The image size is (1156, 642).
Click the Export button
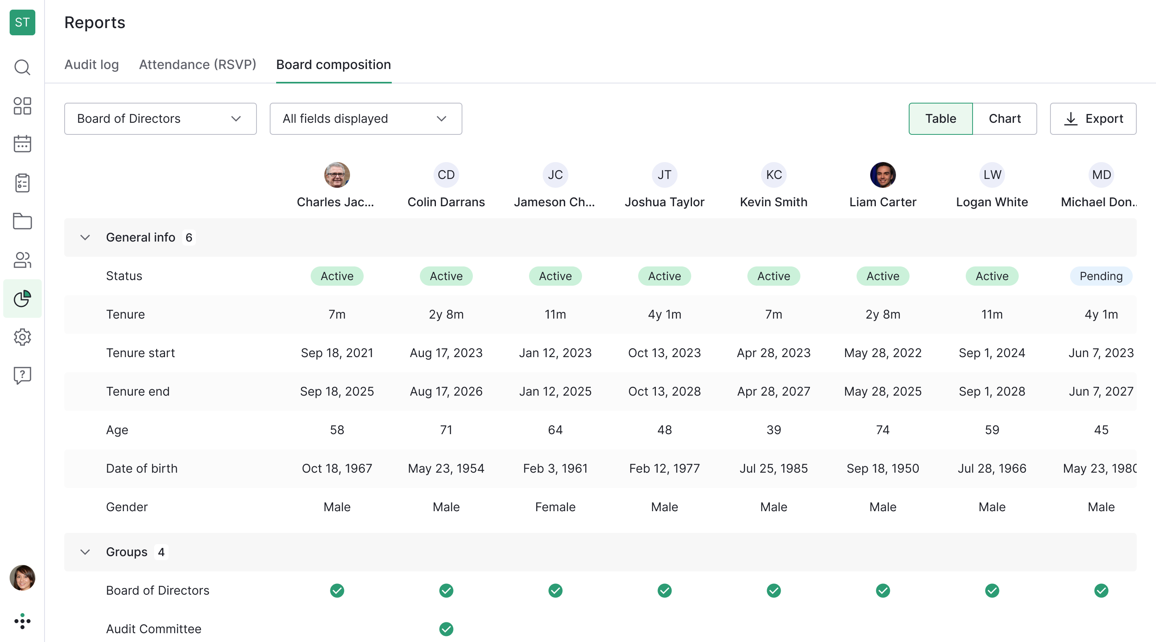pyautogui.click(x=1093, y=119)
